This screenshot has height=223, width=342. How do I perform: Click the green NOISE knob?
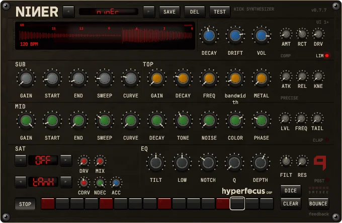[x=209, y=121]
